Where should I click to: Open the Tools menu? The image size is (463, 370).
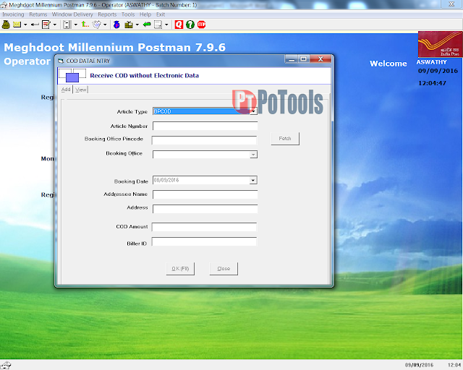(128, 14)
